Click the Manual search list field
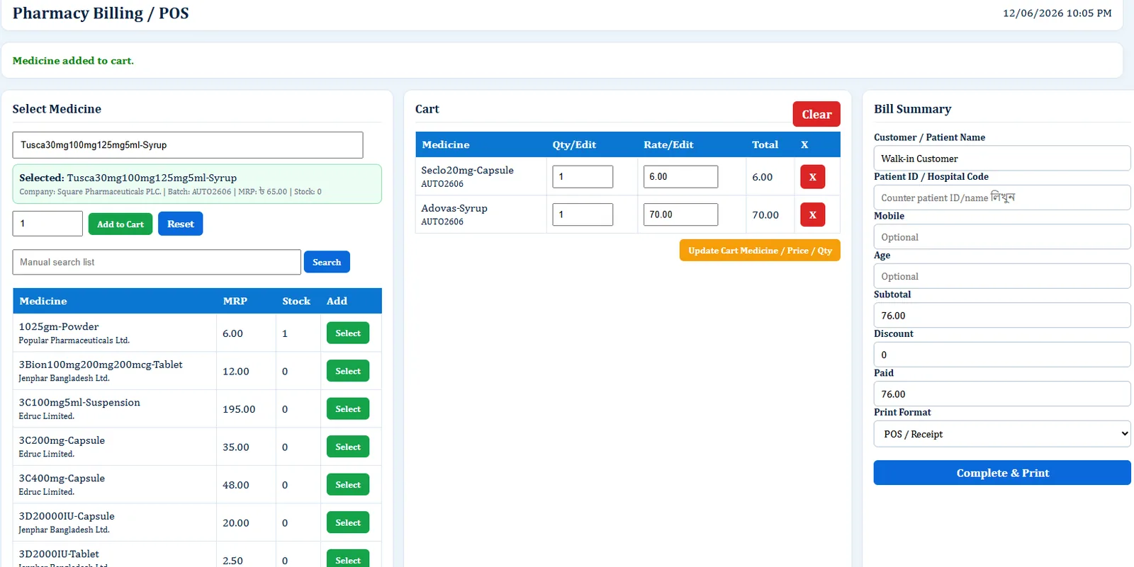1134x567 pixels. pyautogui.click(x=157, y=262)
